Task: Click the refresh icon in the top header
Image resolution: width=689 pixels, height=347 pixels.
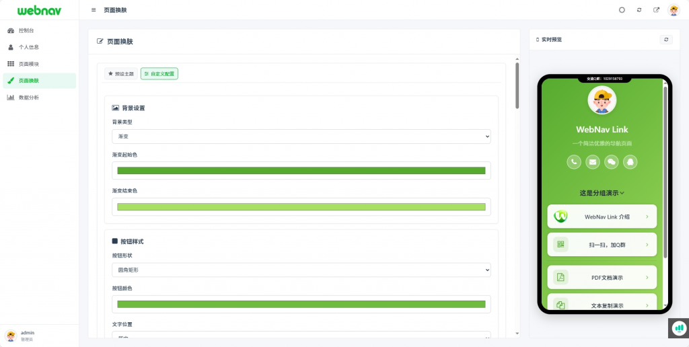Action: (x=639, y=10)
